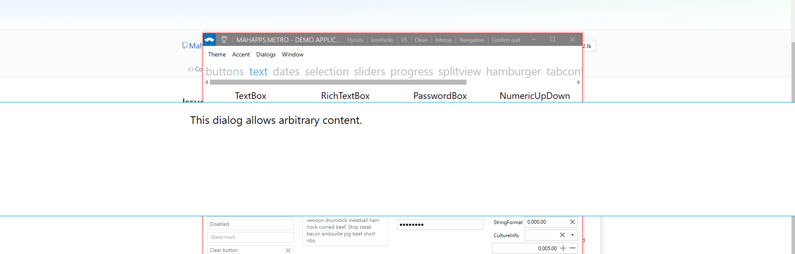795x254 pixels.
Task: Click into the RichTextBox sample text
Action: pyautogui.click(x=345, y=230)
